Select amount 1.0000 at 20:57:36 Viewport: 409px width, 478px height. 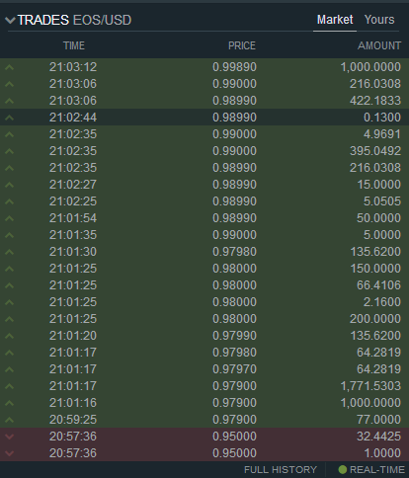click(x=382, y=453)
